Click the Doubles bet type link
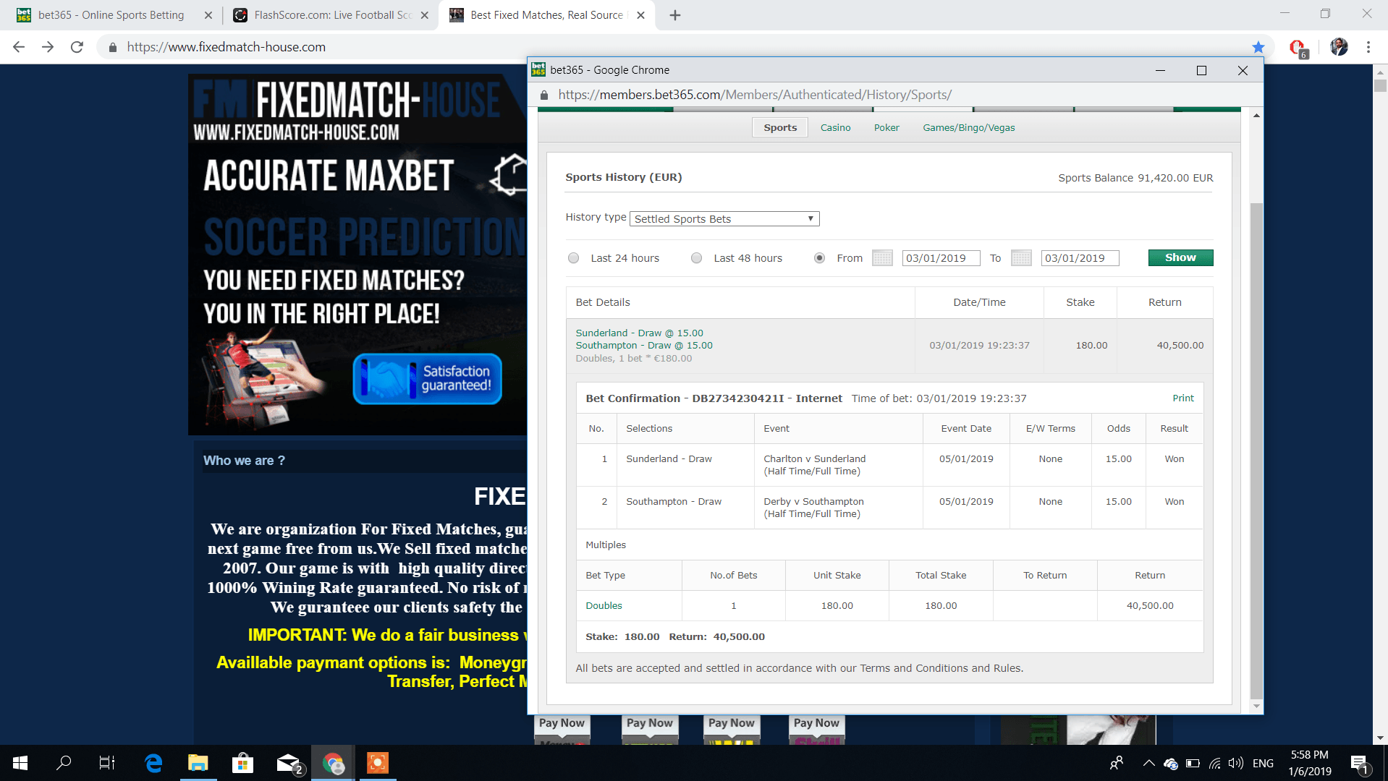 pos(604,606)
